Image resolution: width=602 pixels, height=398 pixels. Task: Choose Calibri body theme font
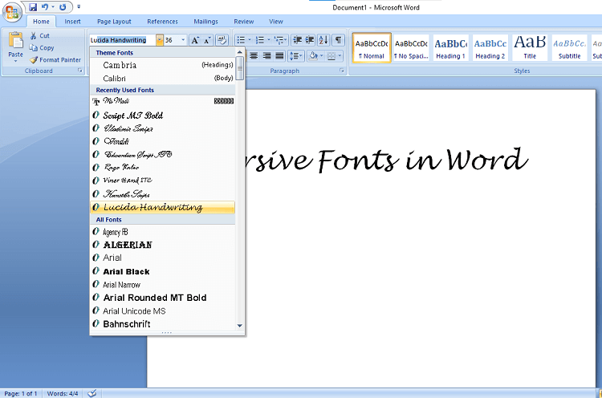[x=163, y=78]
